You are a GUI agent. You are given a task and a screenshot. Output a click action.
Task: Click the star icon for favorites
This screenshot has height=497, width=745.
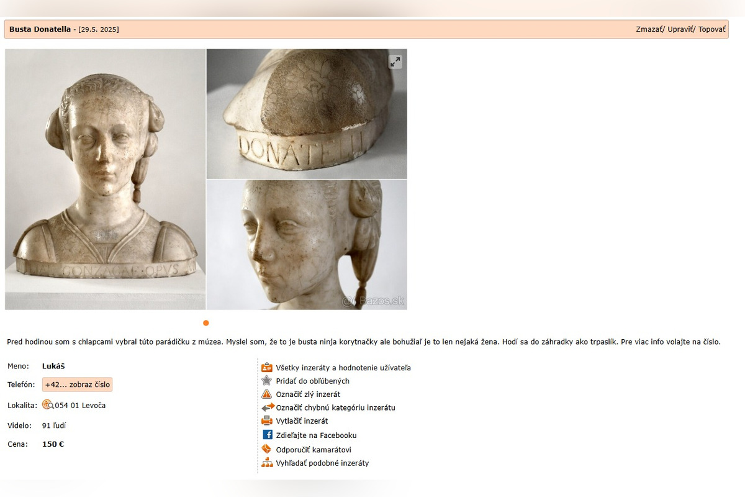tap(267, 381)
